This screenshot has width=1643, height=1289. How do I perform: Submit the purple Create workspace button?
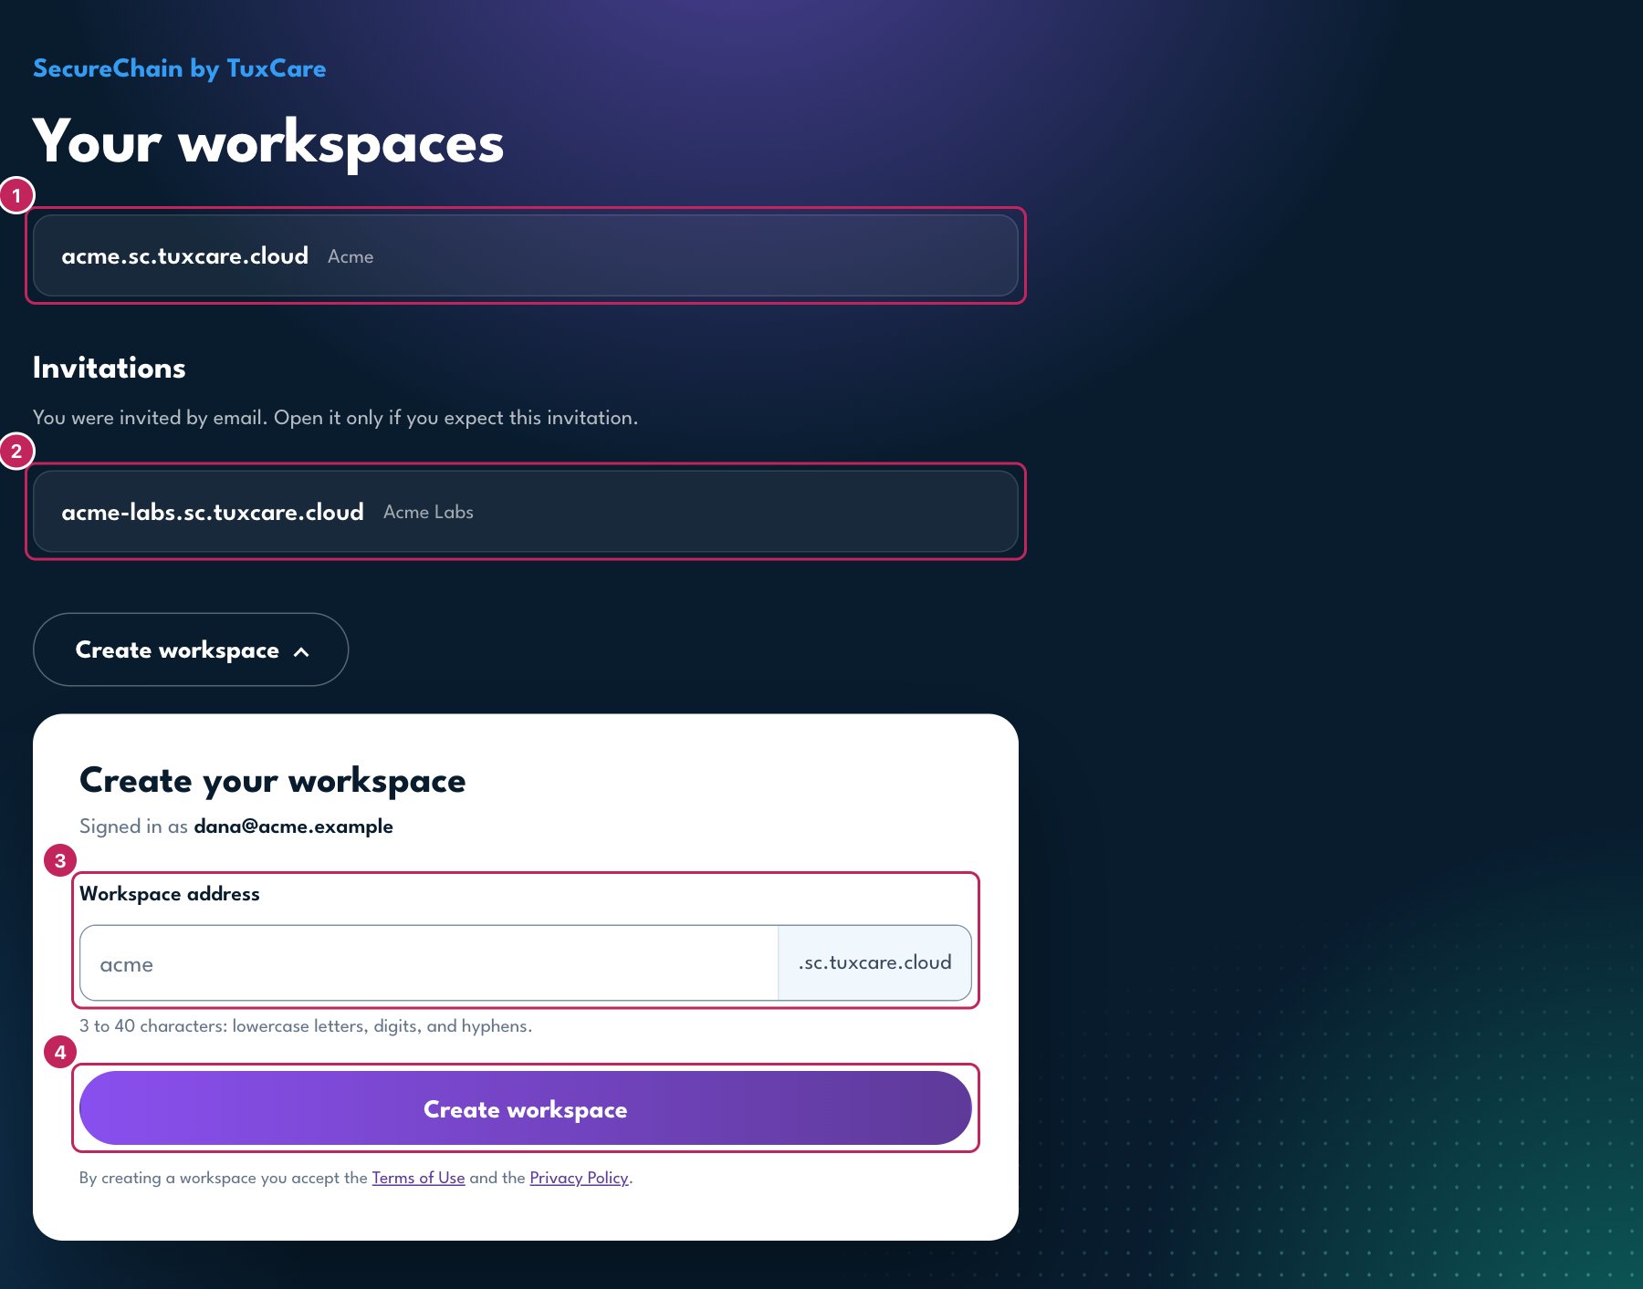526,1108
